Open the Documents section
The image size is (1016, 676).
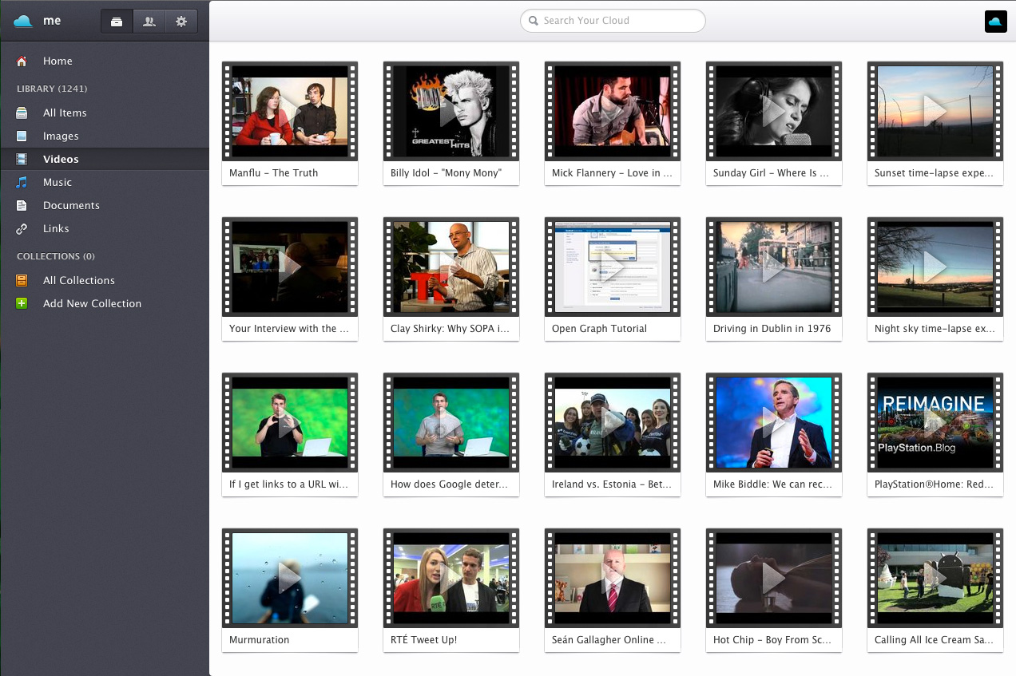[x=71, y=206]
